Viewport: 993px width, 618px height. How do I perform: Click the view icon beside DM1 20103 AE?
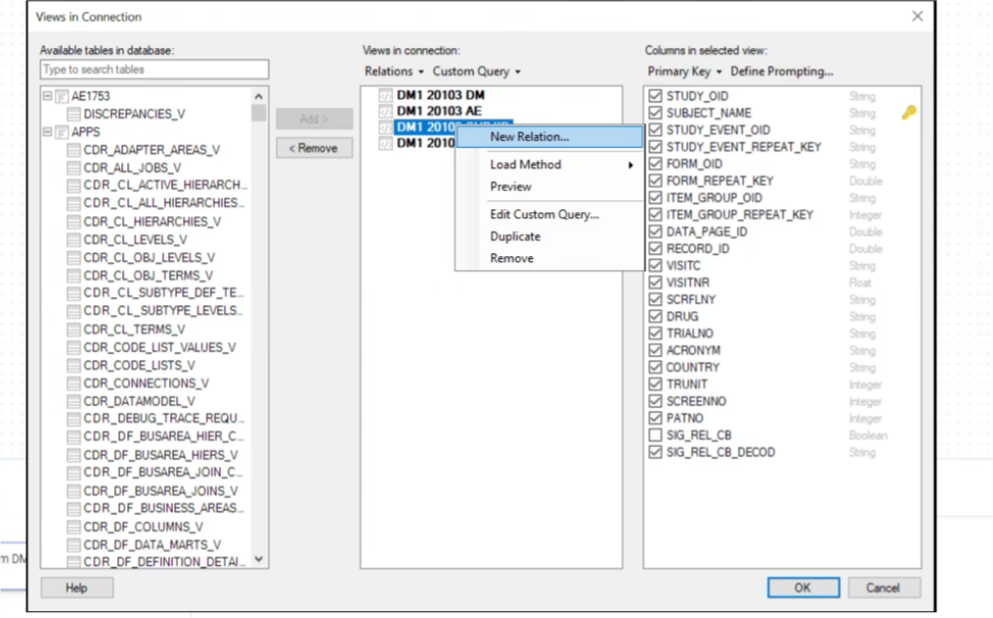[385, 111]
